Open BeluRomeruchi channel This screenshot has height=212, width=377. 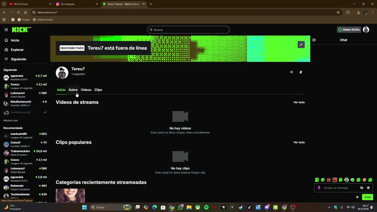pyautogui.click(x=25, y=103)
